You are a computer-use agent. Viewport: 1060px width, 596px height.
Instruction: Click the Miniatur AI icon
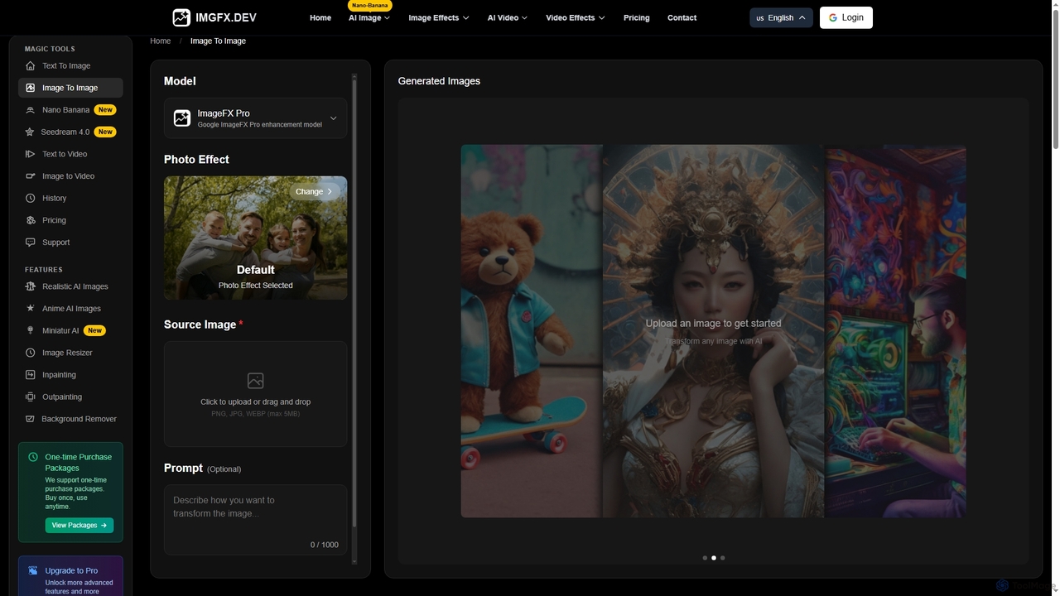coord(31,330)
